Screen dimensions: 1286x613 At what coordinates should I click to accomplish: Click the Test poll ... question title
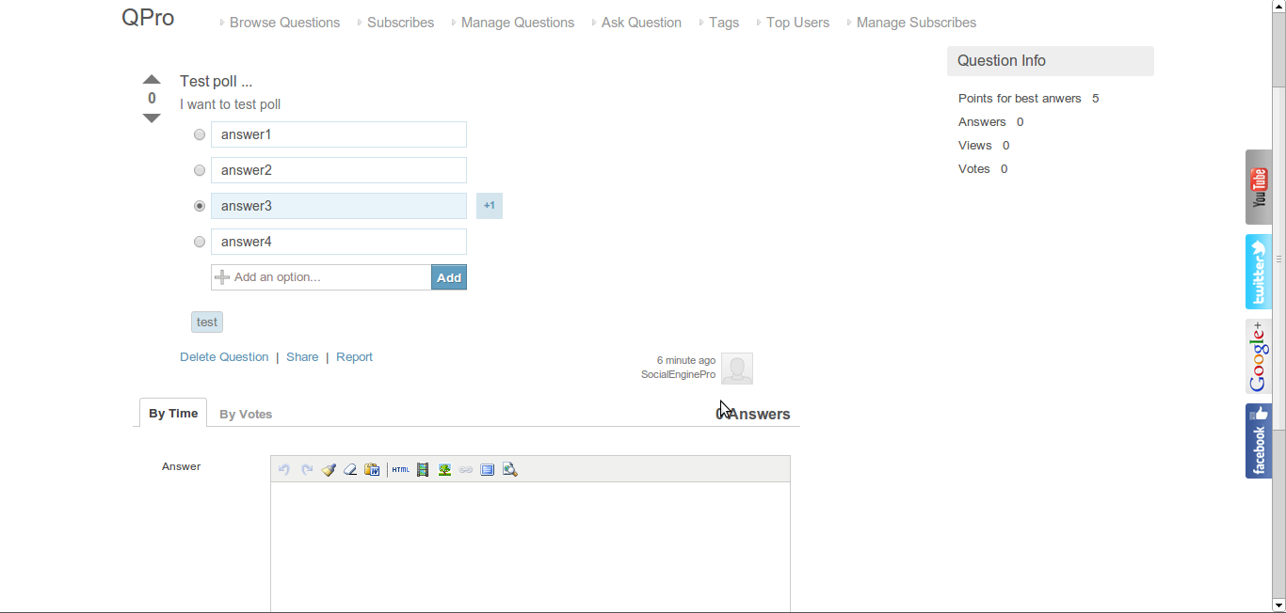pyautogui.click(x=217, y=82)
